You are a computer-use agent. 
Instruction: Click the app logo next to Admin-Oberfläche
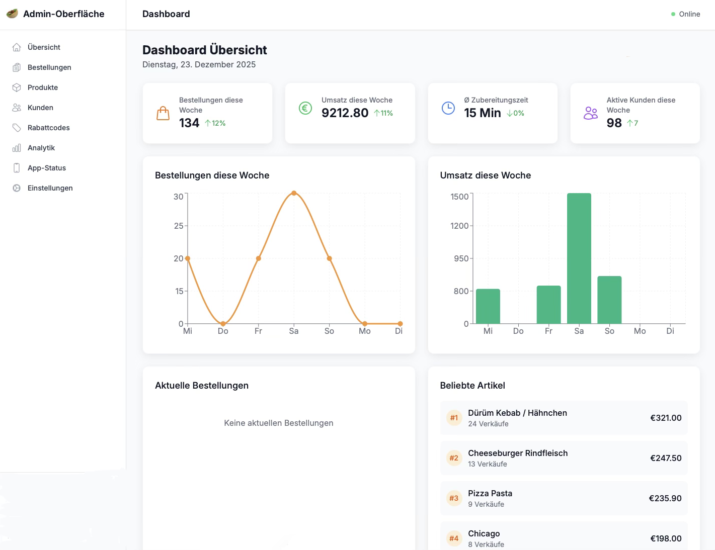tap(12, 14)
